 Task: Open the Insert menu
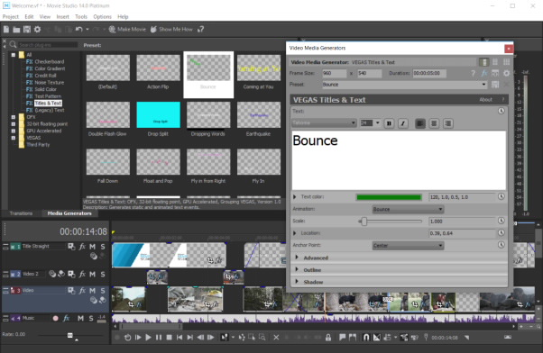pos(62,16)
